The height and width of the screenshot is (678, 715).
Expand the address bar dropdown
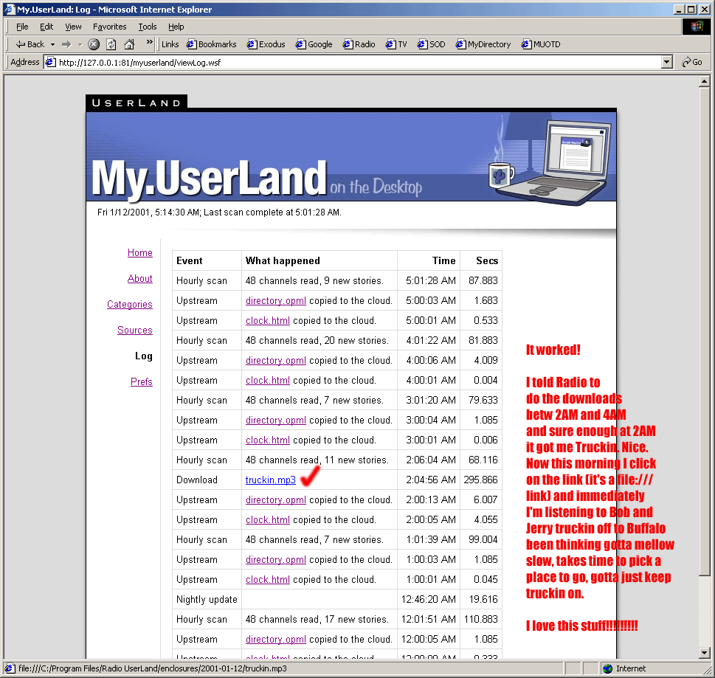(667, 63)
